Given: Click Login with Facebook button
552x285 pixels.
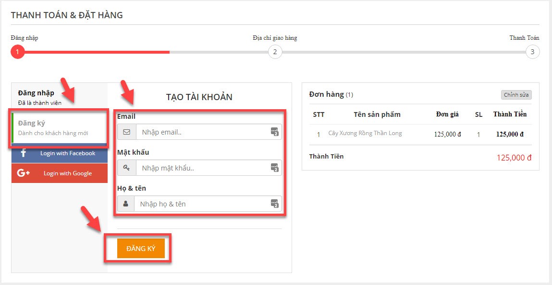Looking at the screenshot, I should (x=60, y=153).
